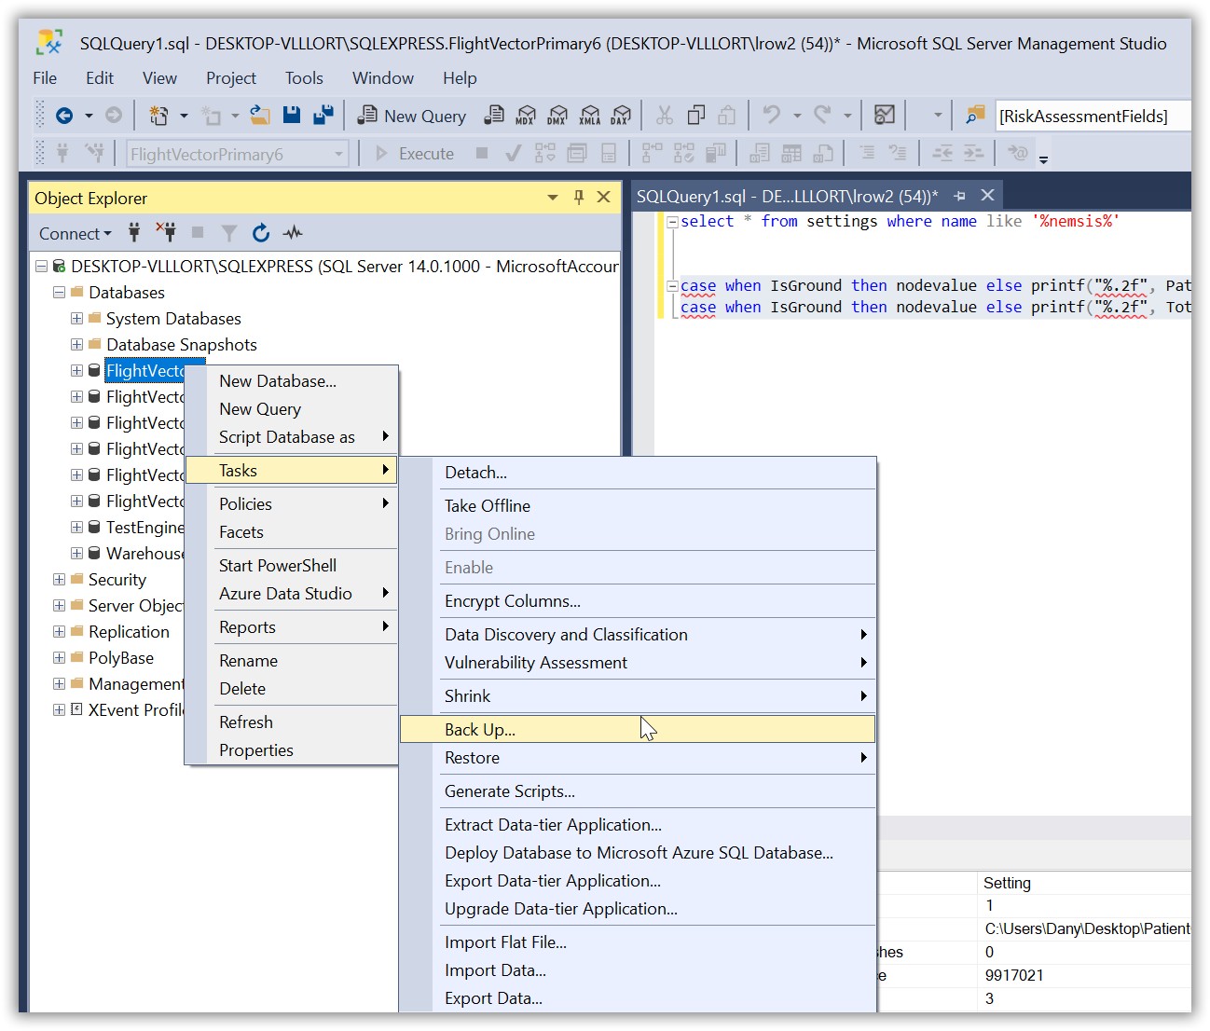
Task: Choose Take Offline
Action: (x=638, y=505)
